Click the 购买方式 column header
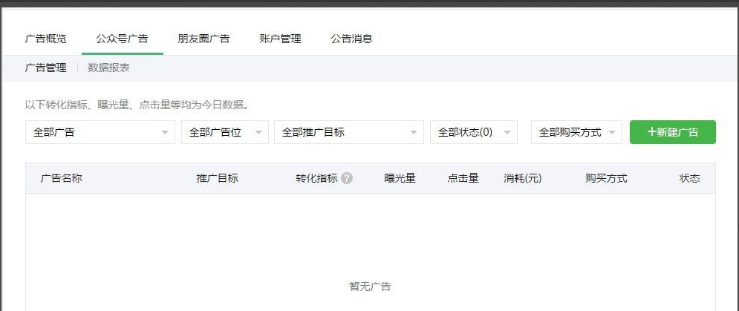 click(607, 179)
